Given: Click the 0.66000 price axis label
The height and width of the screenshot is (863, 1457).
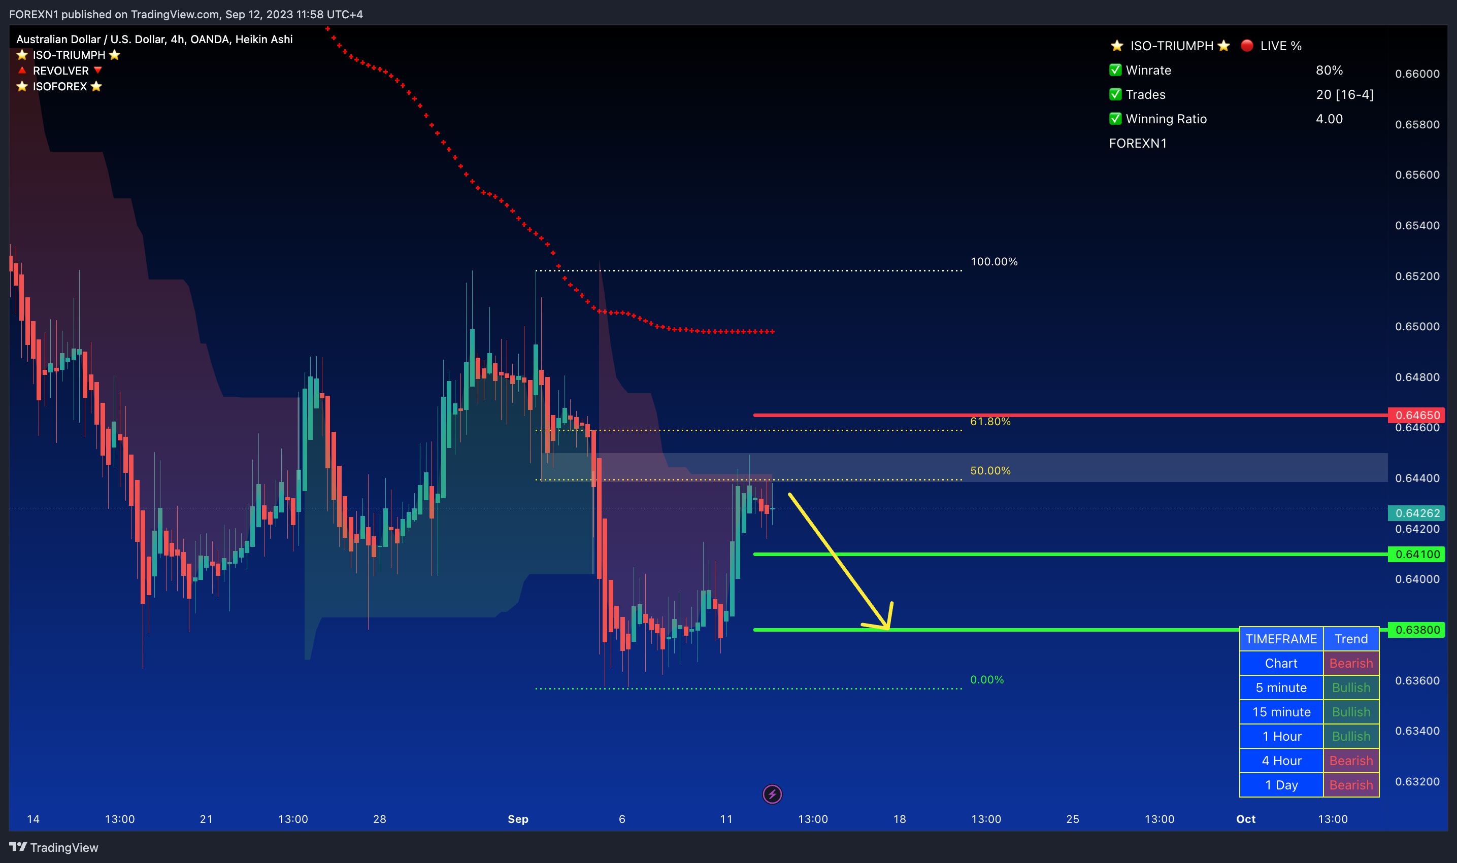Looking at the screenshot, I should click(1417, 74).
